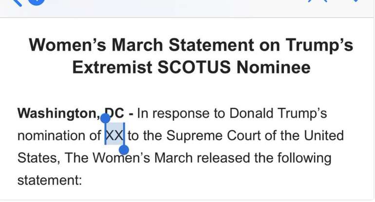Tap the end selection handle below XX
Viewport: 375px width, 202px height.
pyautogui.click(x=124, y=149)
